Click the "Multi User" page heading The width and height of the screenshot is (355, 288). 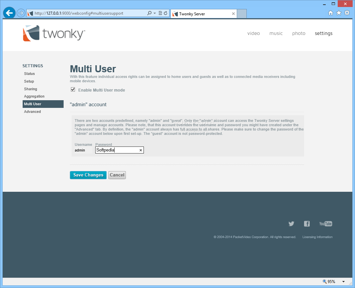93,69
